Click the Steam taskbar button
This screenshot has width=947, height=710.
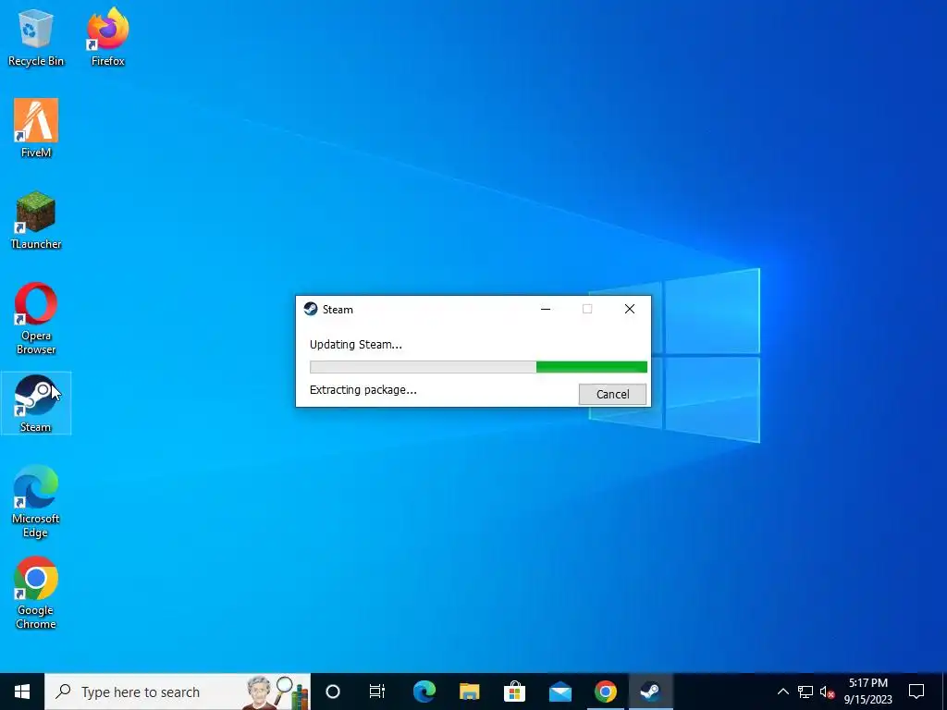tap(650, 692)
